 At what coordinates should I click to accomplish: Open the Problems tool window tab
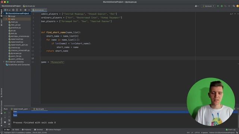[x=27, y=130]
